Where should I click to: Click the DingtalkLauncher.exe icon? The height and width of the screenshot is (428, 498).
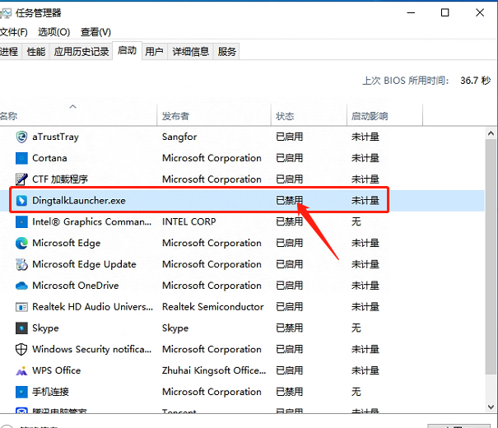(21, 201)
